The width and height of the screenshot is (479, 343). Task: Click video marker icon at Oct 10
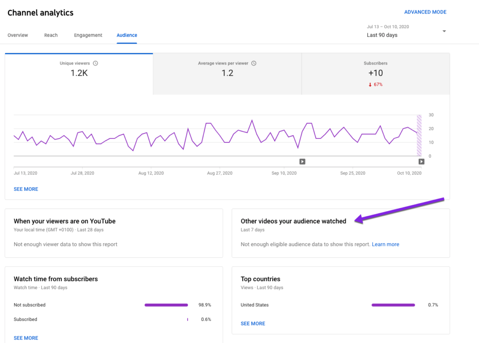point(421,161)
